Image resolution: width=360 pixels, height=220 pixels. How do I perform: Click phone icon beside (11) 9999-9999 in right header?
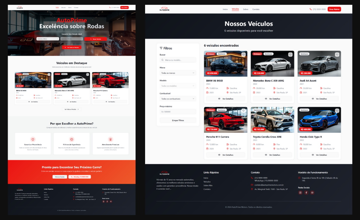310,9
